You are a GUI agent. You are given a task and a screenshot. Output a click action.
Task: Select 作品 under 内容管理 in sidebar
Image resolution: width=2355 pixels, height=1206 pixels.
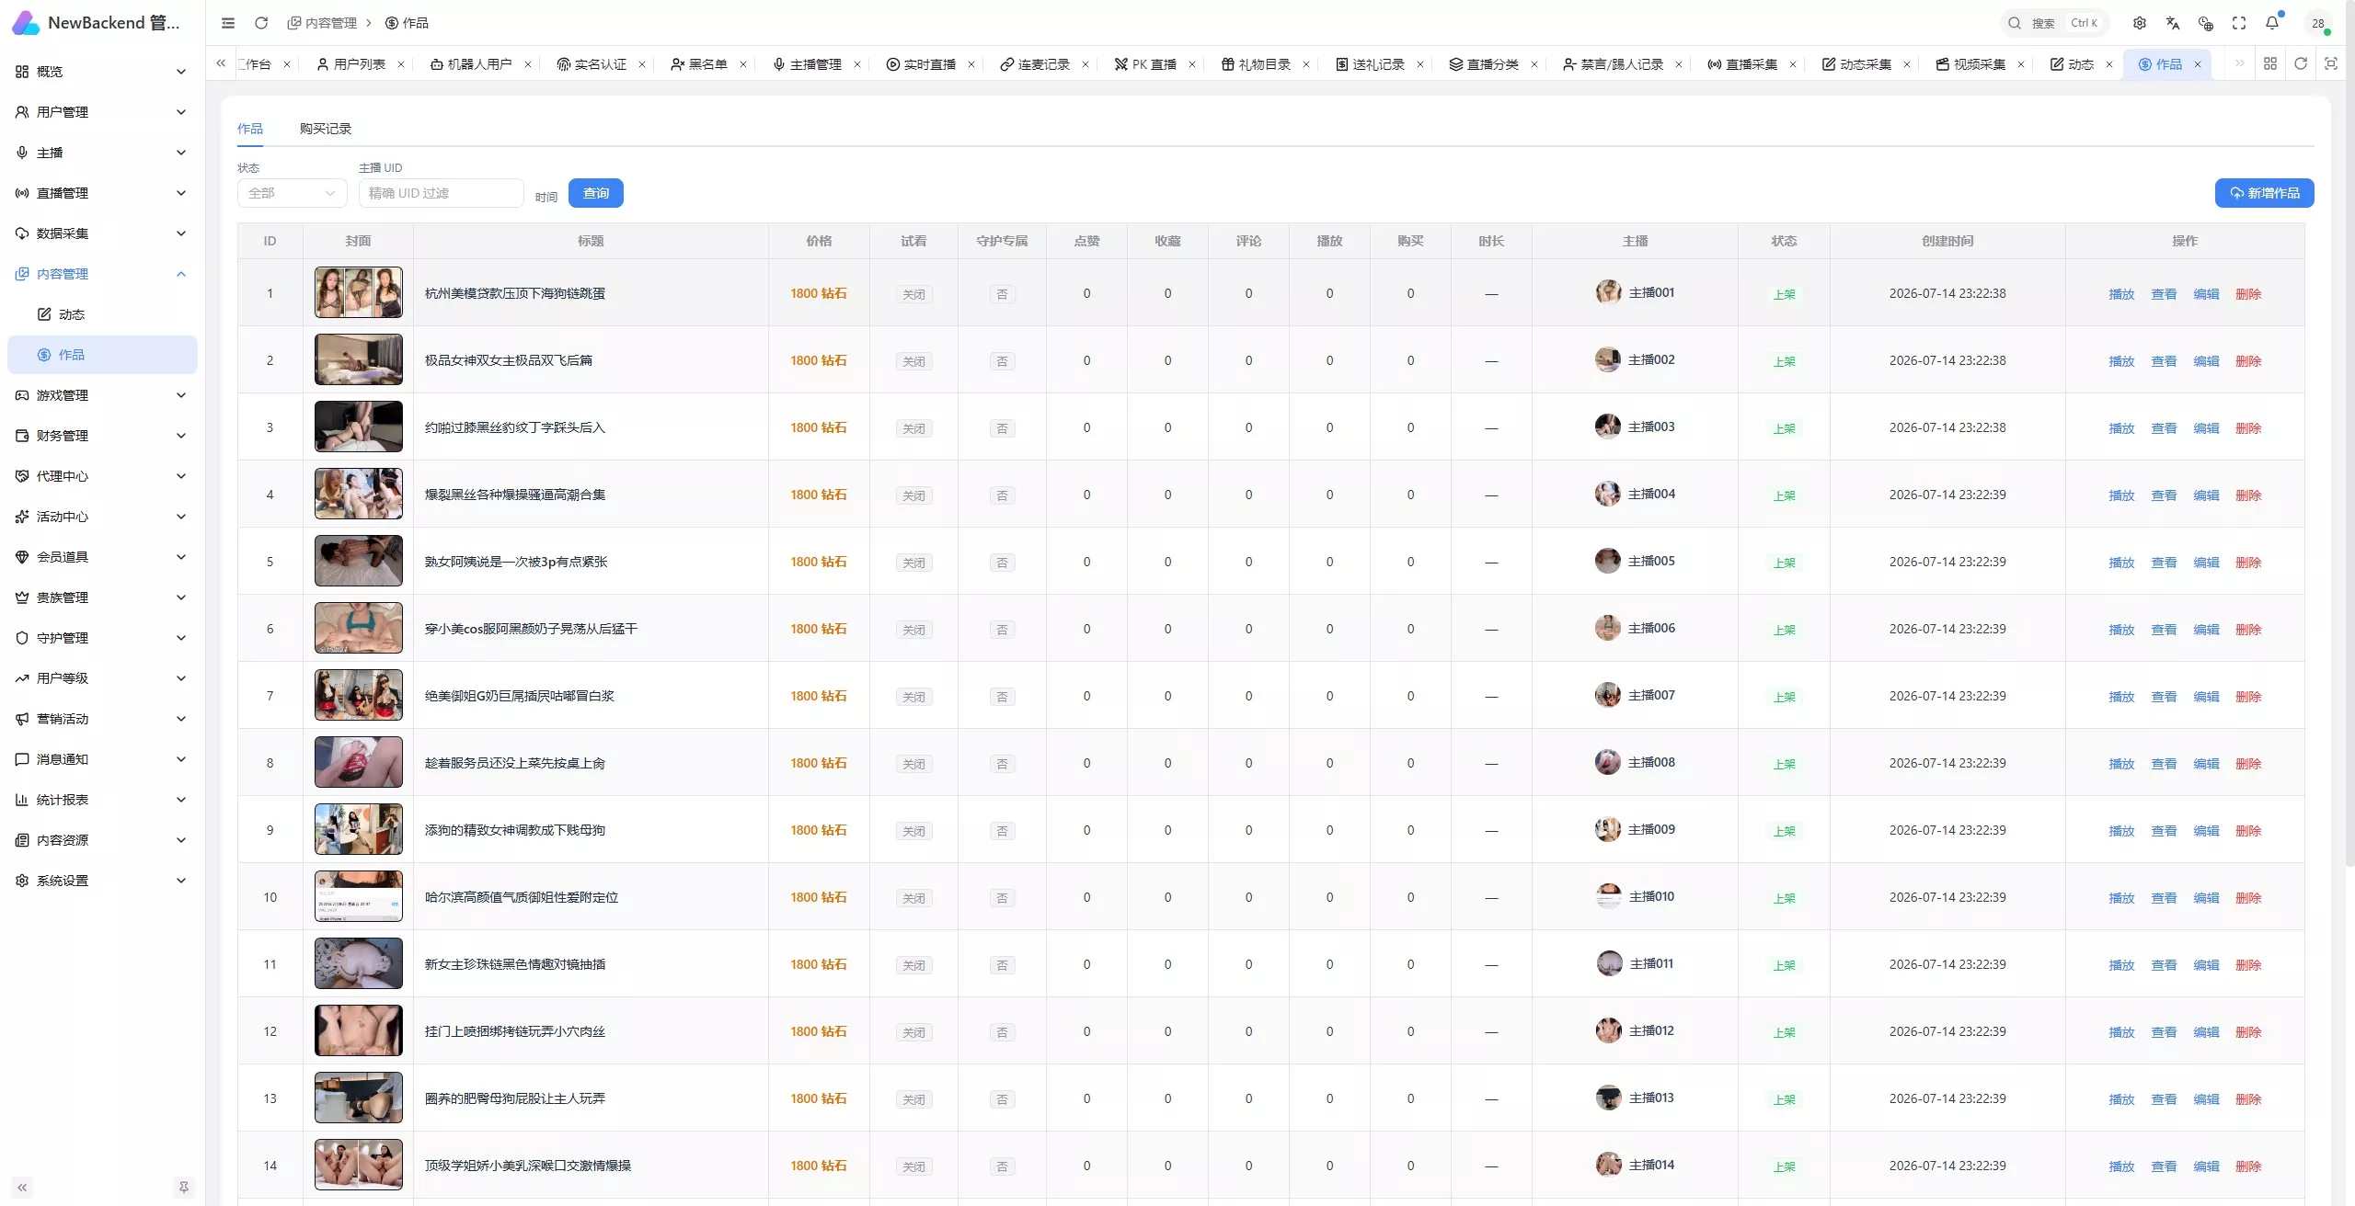[x=101, y=355]
